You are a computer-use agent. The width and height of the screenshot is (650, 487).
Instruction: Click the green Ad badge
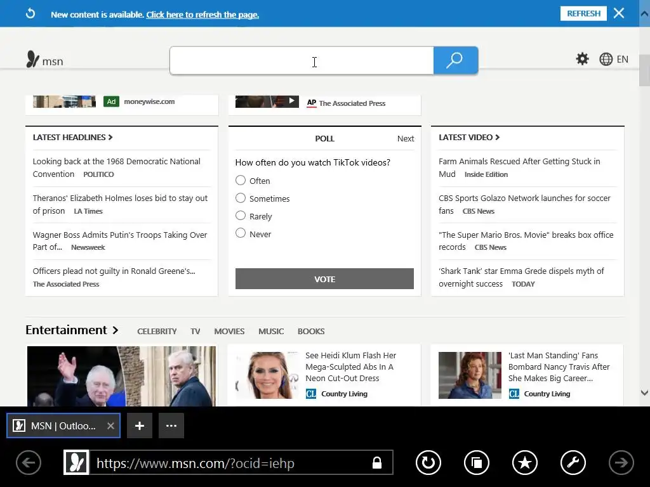tap(111, 101)
